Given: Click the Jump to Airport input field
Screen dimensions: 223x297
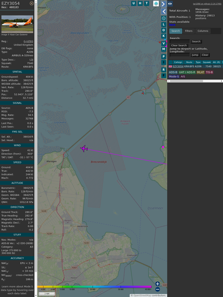Looking at the screenshot, I should pos(180,55).
